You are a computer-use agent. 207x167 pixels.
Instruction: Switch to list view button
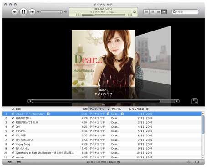point(146,12)
